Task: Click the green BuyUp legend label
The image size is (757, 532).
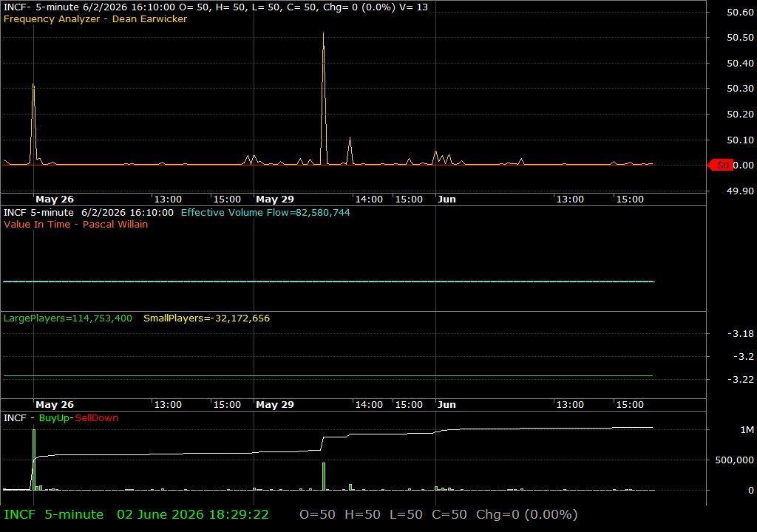Action: [x=54, y=418]
